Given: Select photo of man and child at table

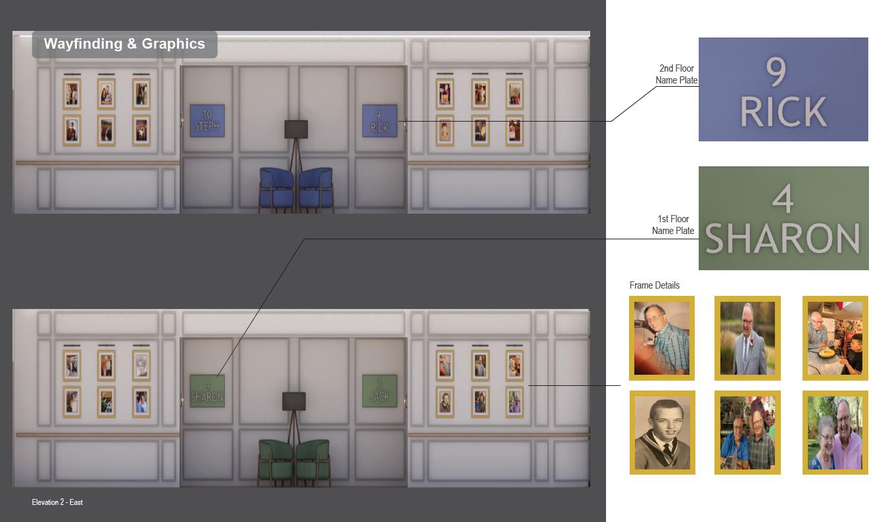Looking at the screenshot, I should [x=835, y=338].
